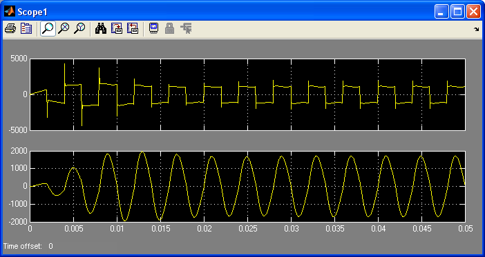Click the Print icon in the toolbar
This screenshot has width=485, height=257.
(10, 29)
